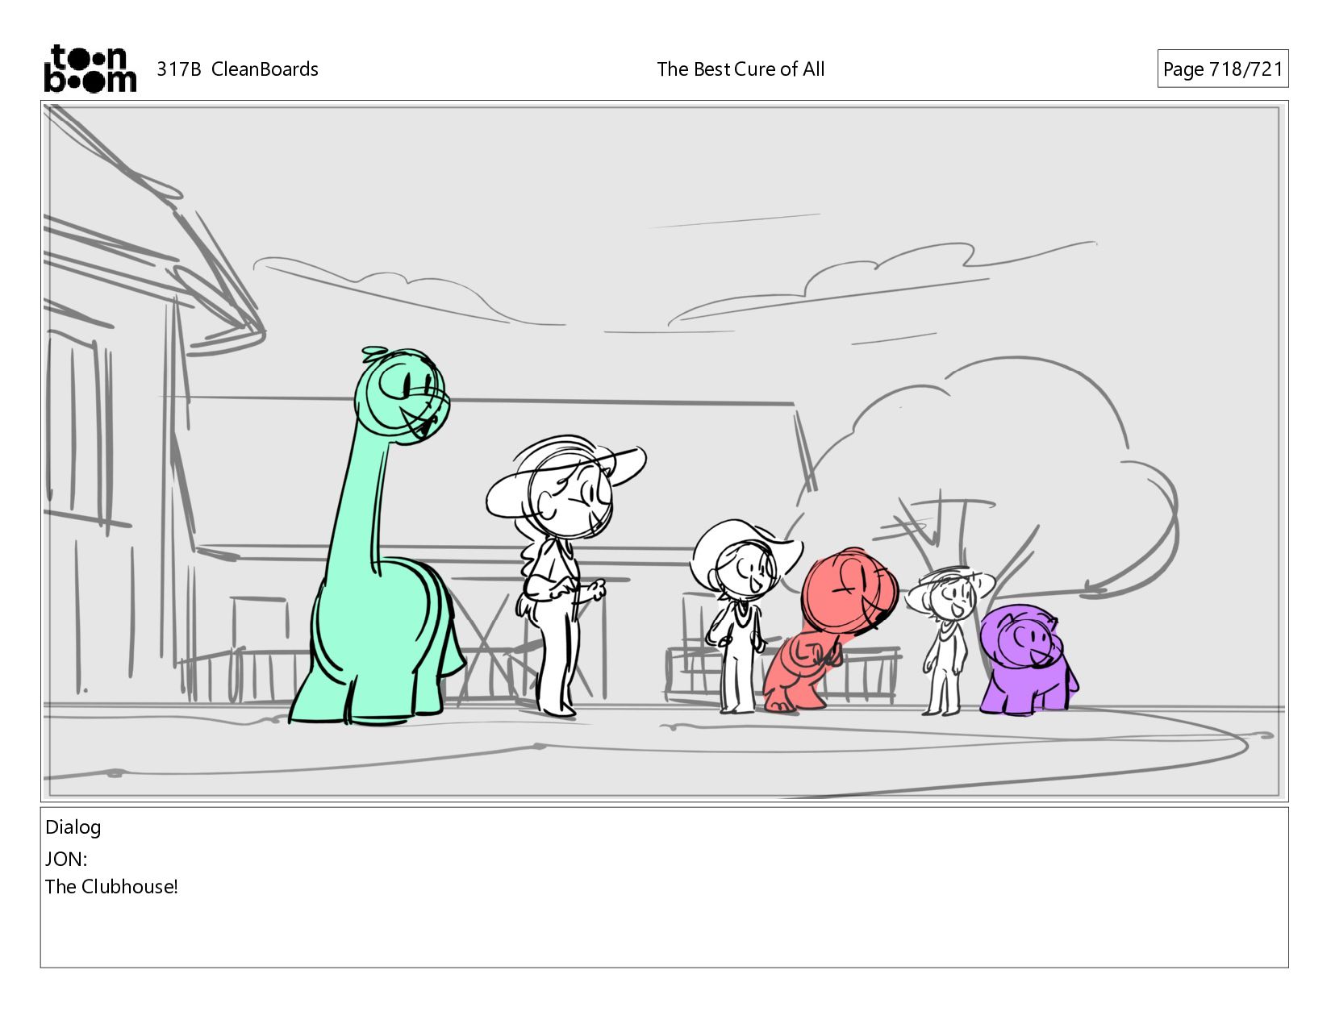Click the purple dinosaur character in the panel
Viewport: 1331px width, 1028px height.
pos(1028,660)
